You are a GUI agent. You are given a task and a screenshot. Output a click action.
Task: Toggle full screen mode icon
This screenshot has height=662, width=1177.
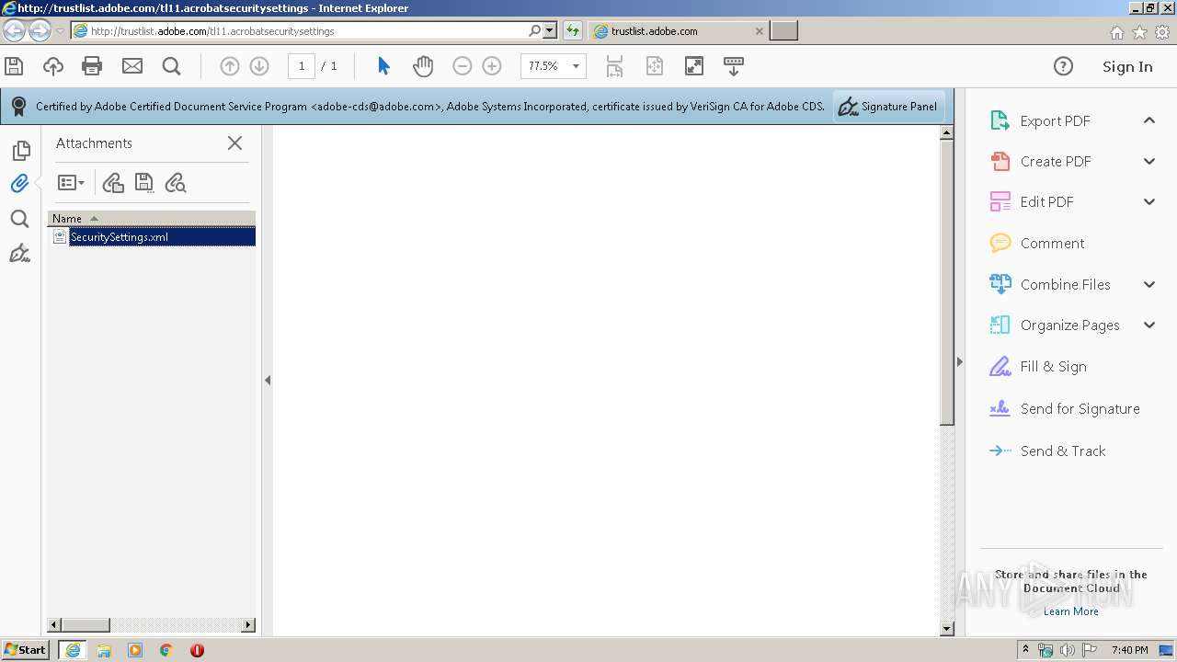coord(694,66)
